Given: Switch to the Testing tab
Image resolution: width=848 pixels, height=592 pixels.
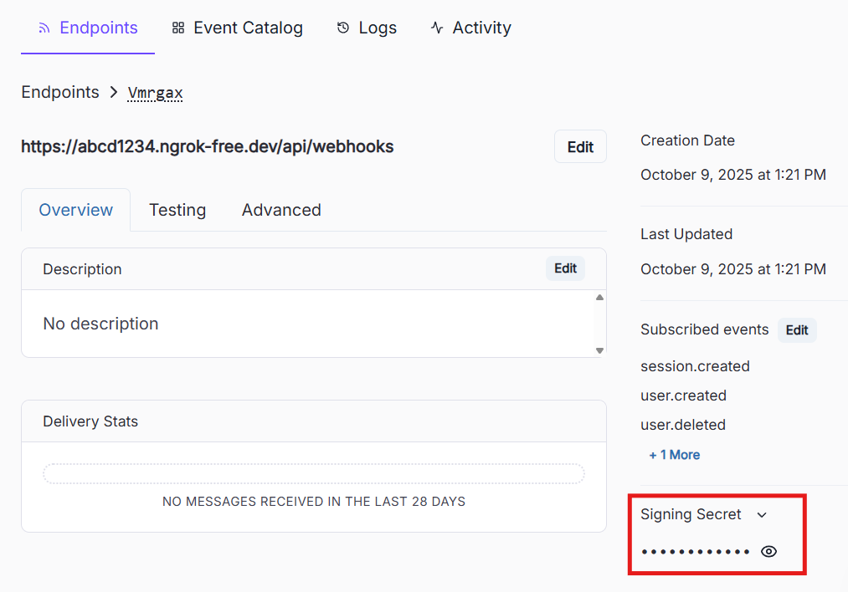Looking at the screenshot, I should (177, 210).
